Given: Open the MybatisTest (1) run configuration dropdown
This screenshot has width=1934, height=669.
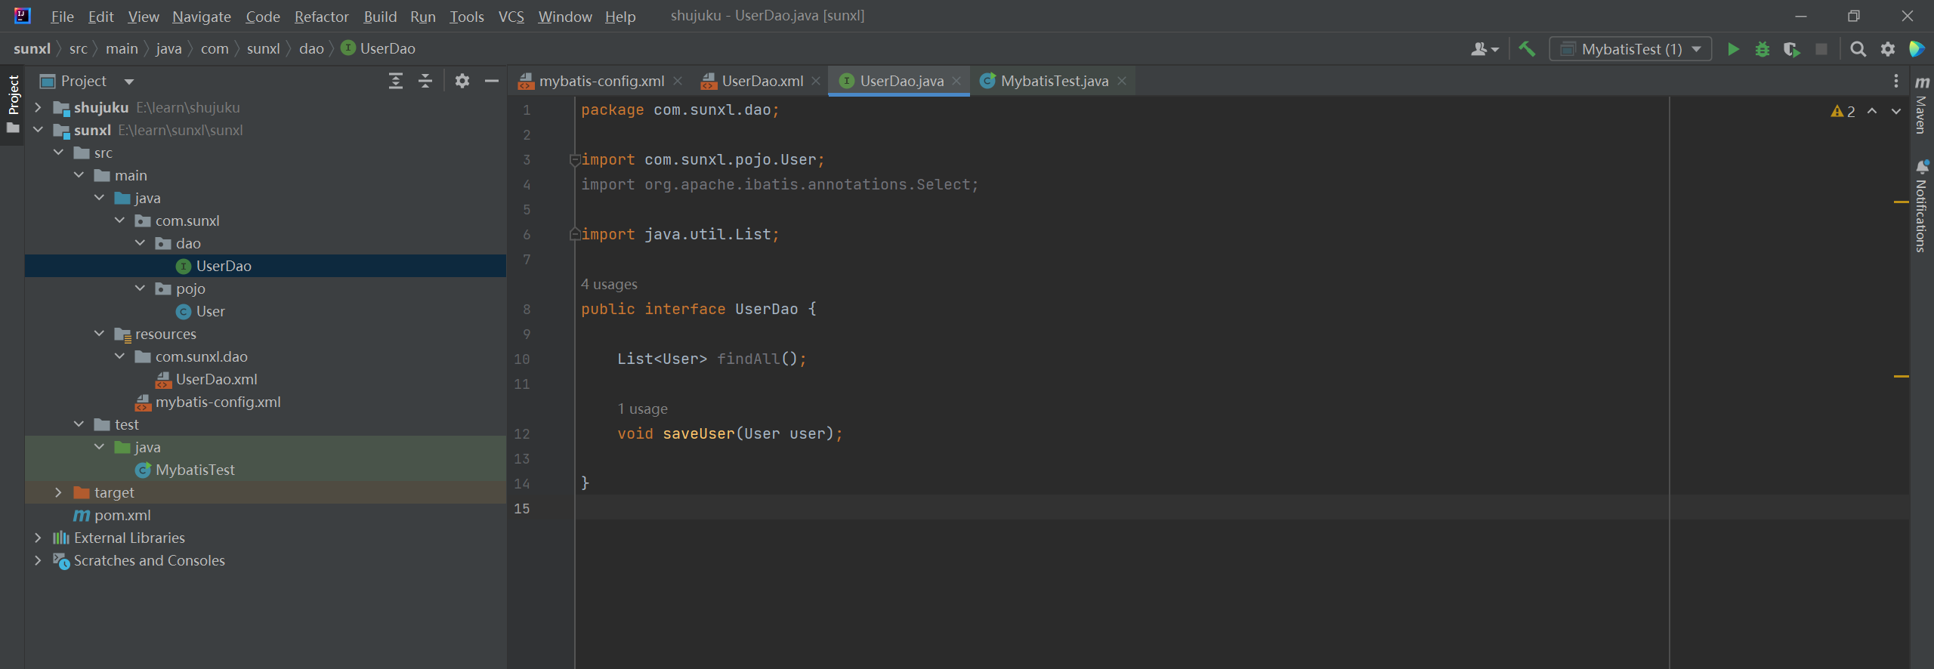Looking at the screenshot, I should [1630, 49].
